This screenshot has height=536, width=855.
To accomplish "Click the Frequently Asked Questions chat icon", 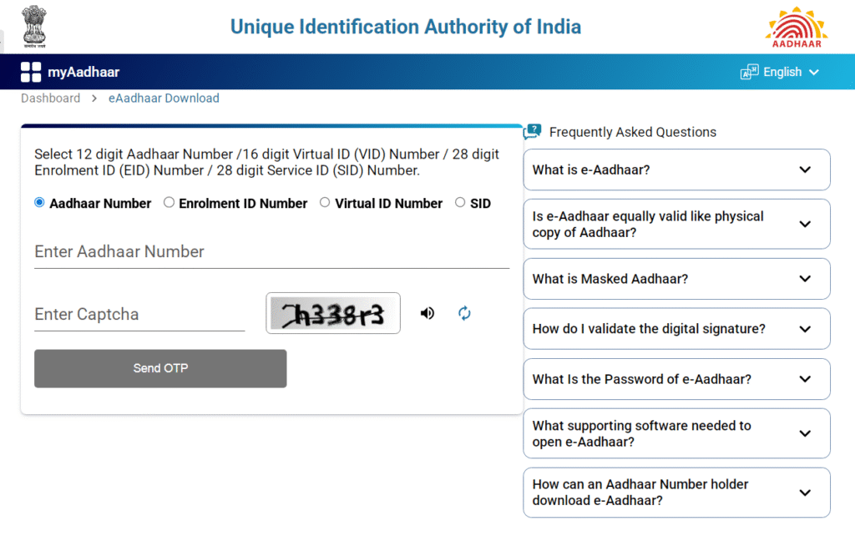I will [532, 131].
